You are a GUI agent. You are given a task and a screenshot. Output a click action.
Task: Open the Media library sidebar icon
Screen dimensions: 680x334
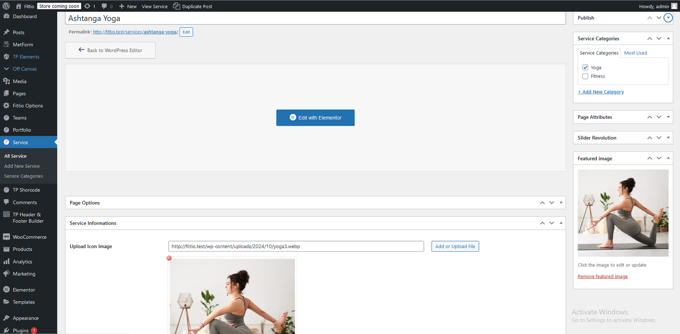coord(6,81)
